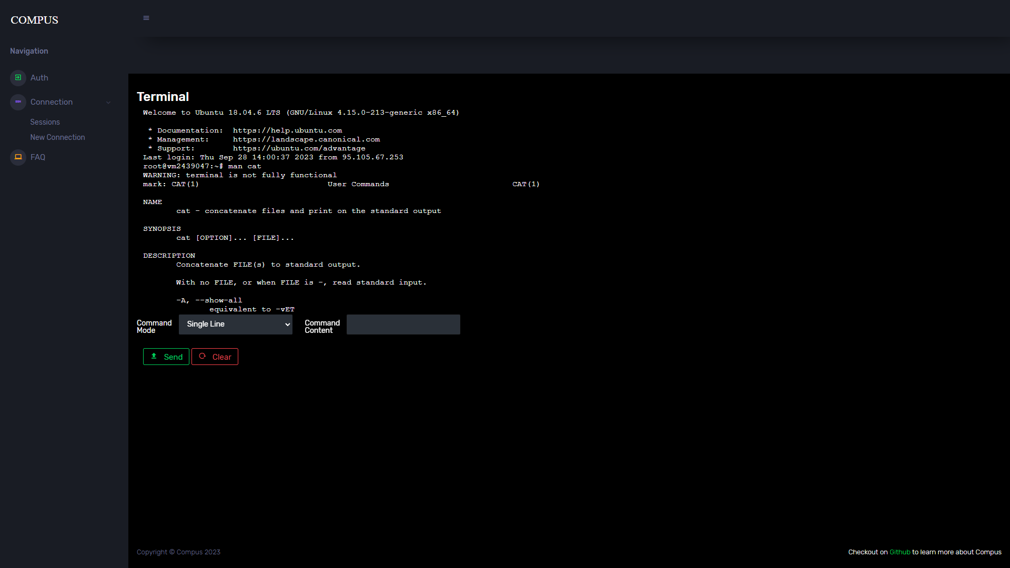Toggle the sidebar with the hamburger icon
1010x568 pixels.
tap(146, 18)
